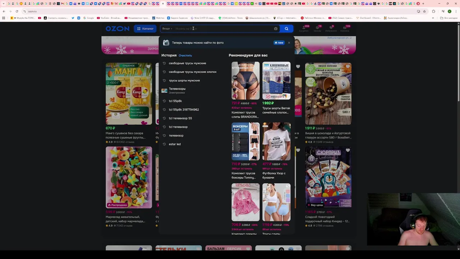Screen dimensions: 460x259
Task: Favorite the gummy marmalade product heart
Action: pyautogui.click(x=148, y=150)
